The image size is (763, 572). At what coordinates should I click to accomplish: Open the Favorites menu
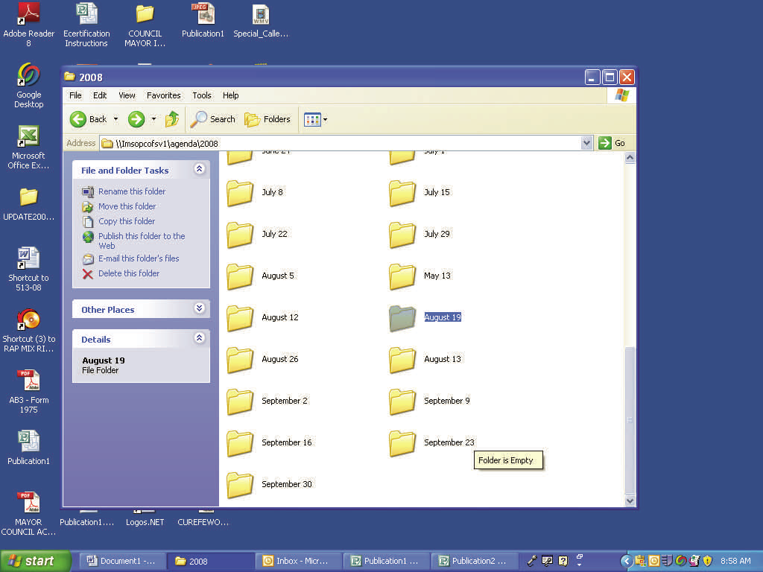(x=163, y=95)
